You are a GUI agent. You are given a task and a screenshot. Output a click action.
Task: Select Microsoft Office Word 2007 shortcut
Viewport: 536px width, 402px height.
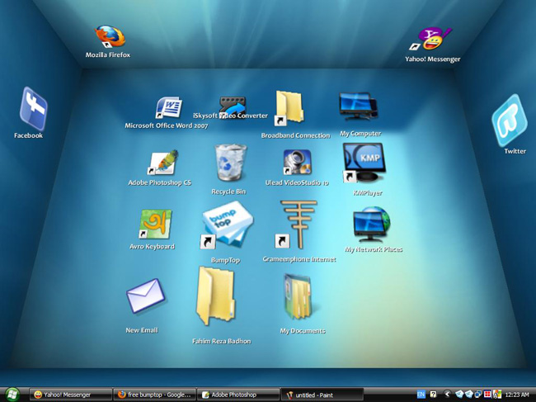point(169,108)
